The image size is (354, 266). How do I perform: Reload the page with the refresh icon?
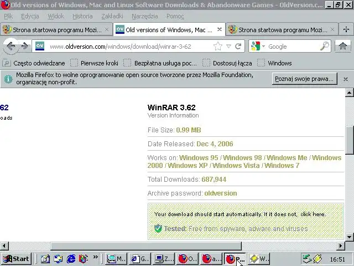(x=238, y=47)
